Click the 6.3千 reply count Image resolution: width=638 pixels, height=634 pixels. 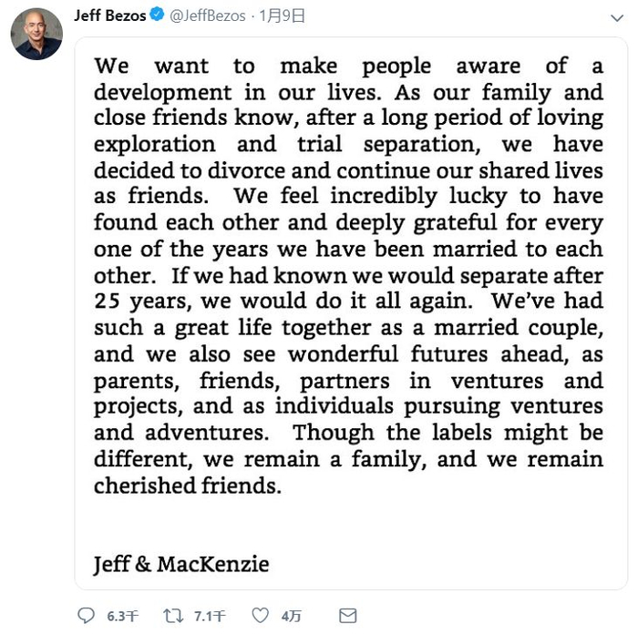[x=120, y=617]
